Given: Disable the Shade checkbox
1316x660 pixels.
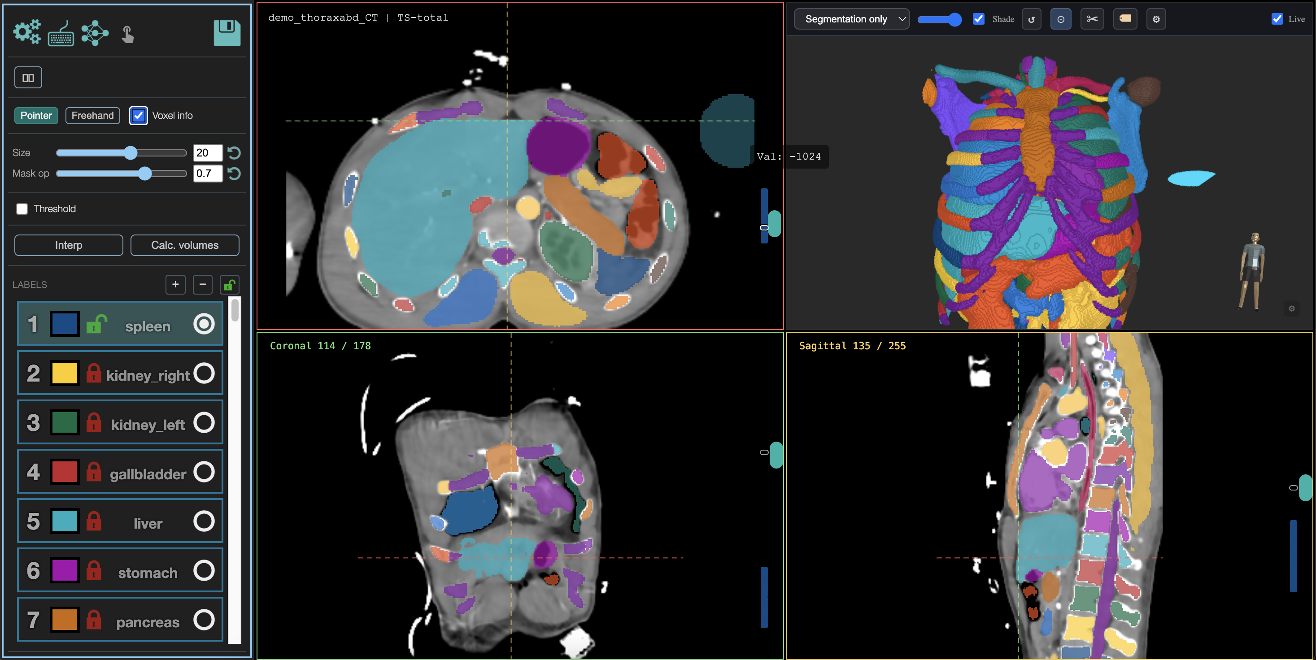Looking at the screenshot, I should (x=978, y=19).
